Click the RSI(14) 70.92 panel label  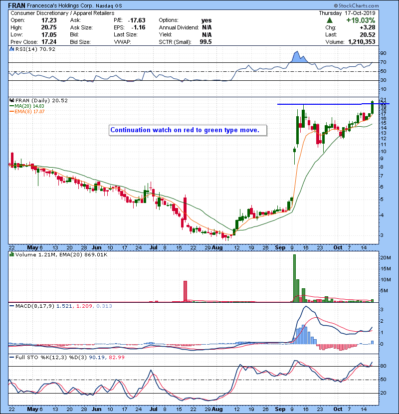coord(35,49)
